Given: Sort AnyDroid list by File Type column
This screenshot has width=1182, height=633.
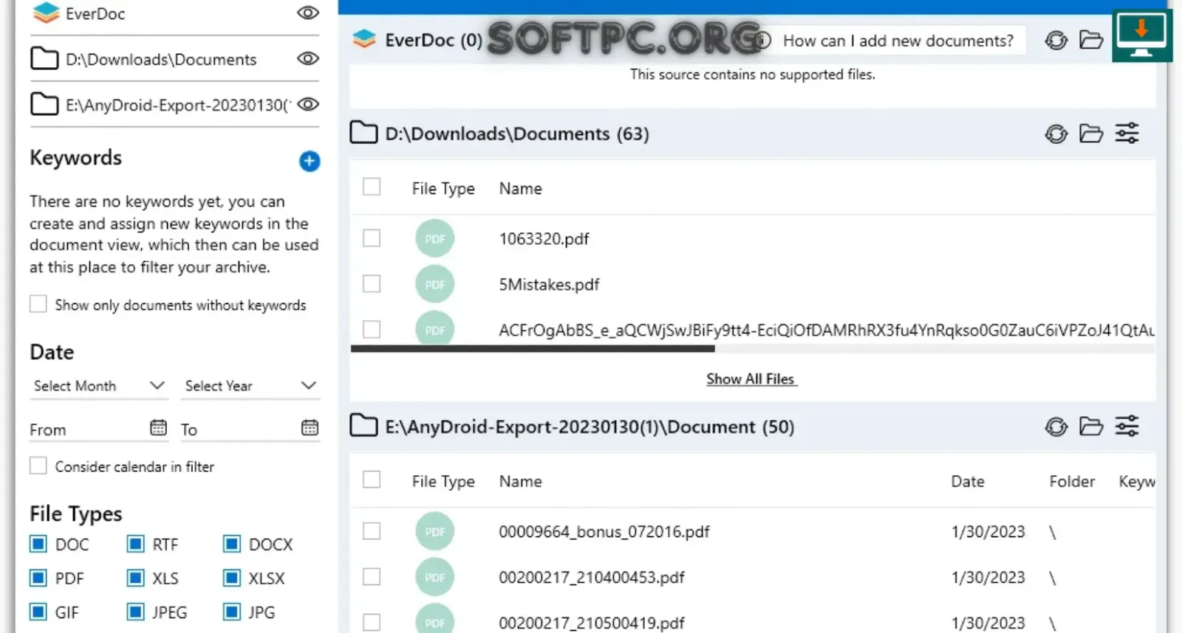Looking at the screenshot, I should click(x=443, y=482).
